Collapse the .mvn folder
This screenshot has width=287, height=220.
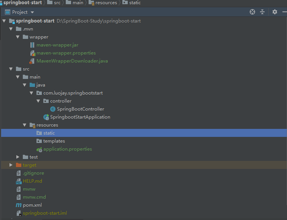[x=11, y=29]
